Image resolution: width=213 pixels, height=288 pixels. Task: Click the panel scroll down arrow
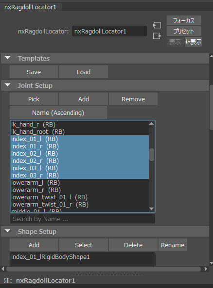(212, 263)
